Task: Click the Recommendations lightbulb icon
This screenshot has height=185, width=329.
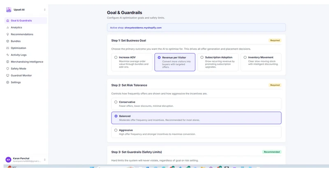Action: [7, 34]
